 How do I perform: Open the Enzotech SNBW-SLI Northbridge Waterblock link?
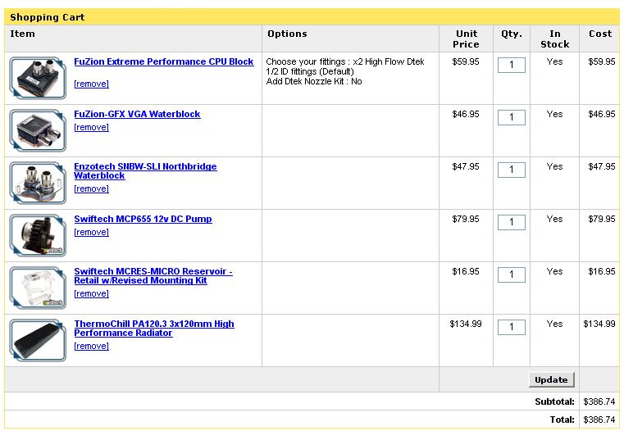pyautogui.click(x=145, y=171)
